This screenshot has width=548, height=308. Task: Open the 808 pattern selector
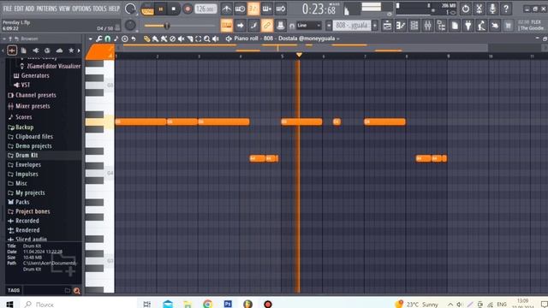[352, 26]
